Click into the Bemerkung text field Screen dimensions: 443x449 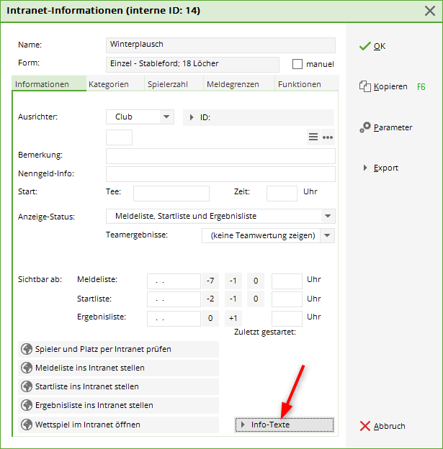click(220, 155)
